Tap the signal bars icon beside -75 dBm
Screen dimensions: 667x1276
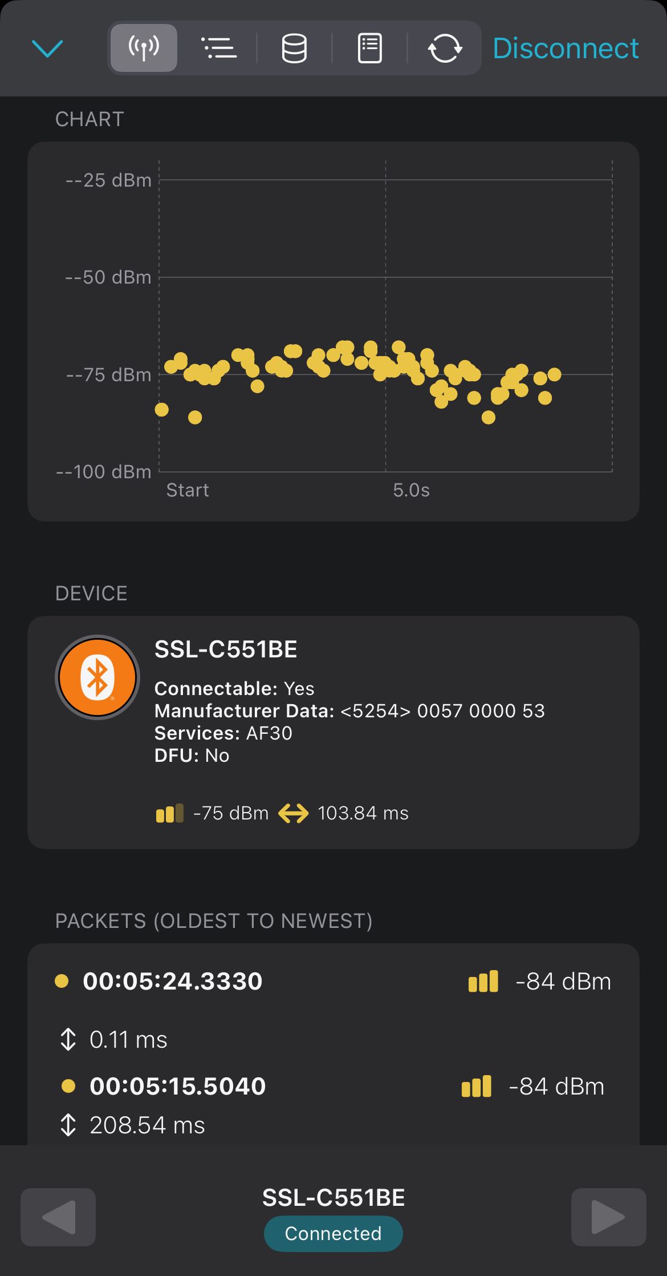click(170, 813)
